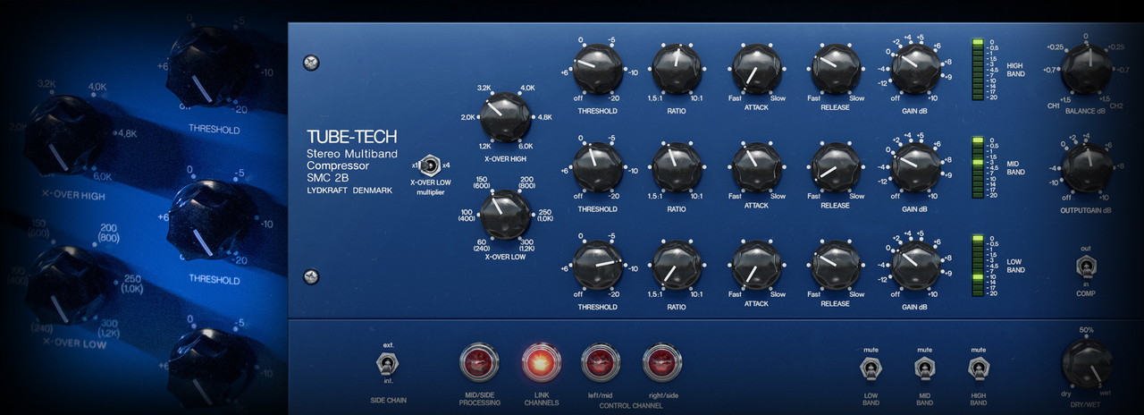The width and height of the screenshot is (1144, 415).
Task: Click the High Band Release knob
Action: pos(835,69)
